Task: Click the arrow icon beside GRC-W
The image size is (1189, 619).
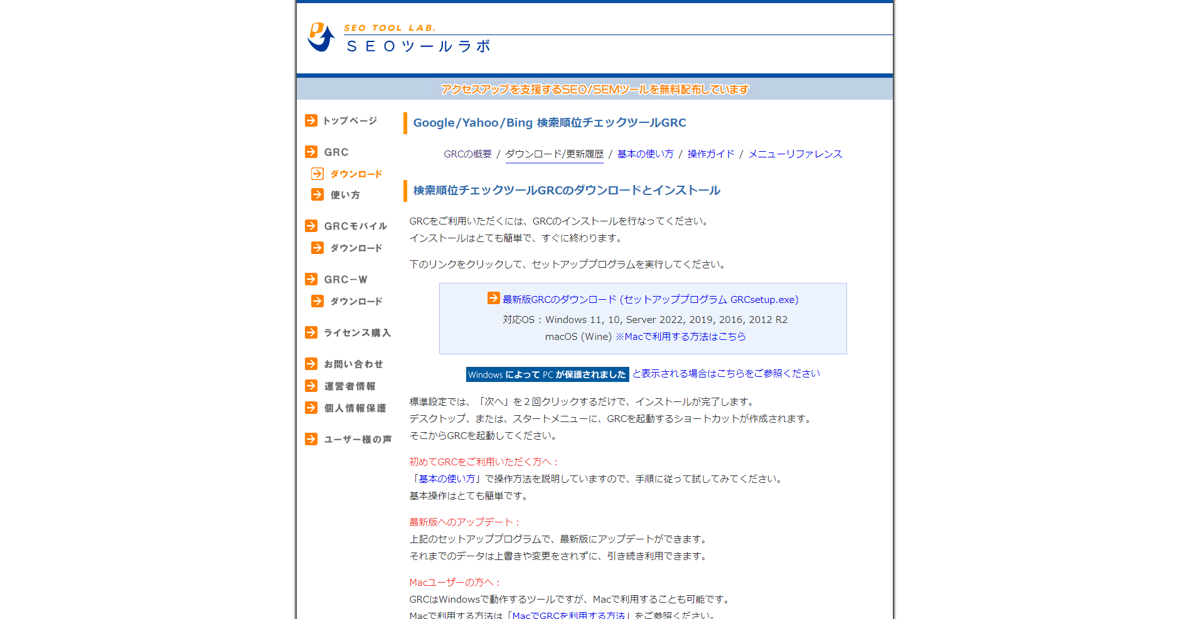Action: [x=311, y=279]
